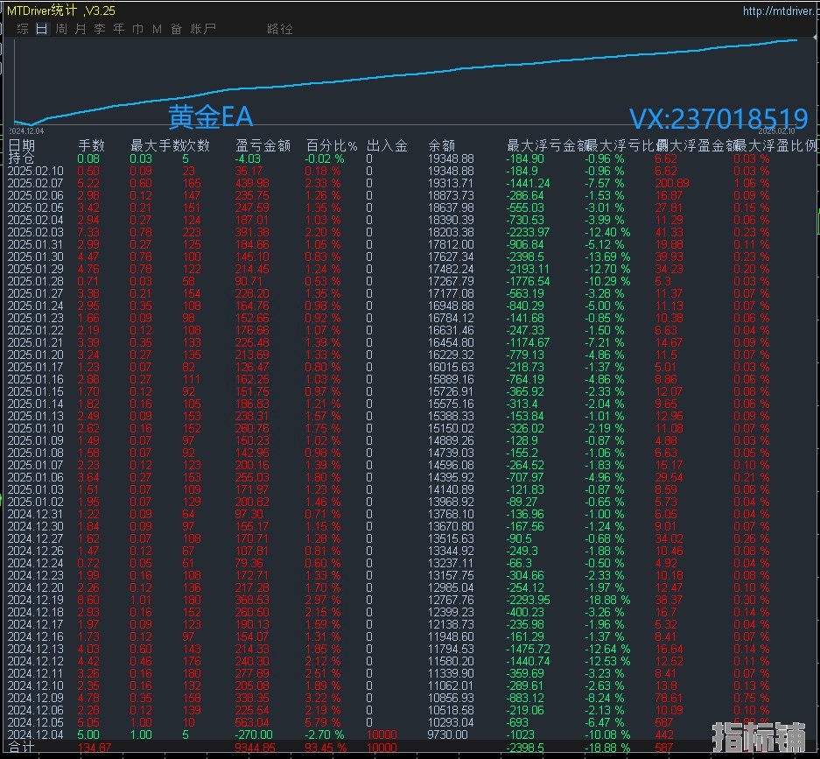Click the floating profit value 200.89

click(x=672, y=183)
